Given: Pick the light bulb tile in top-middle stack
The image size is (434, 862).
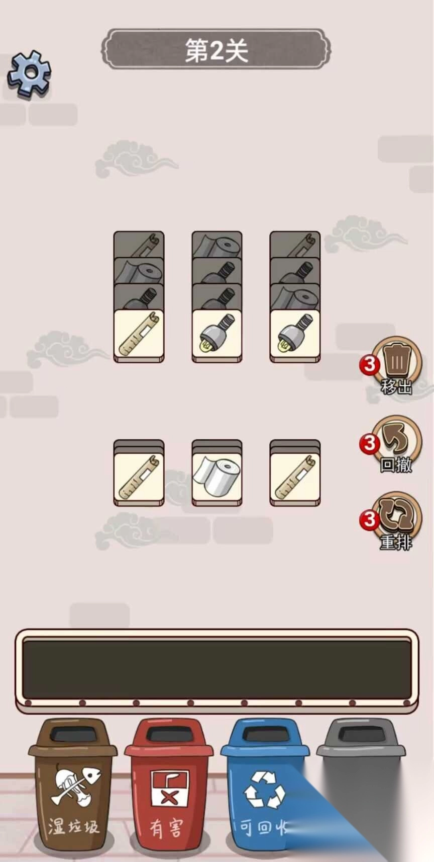Looking at the screenshot, I should [217, 335].
